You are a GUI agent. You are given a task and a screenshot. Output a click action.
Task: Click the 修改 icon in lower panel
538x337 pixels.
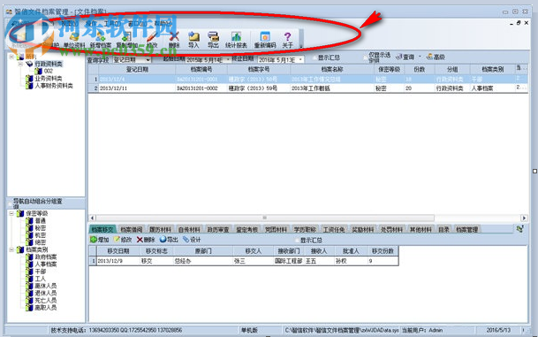117,240
